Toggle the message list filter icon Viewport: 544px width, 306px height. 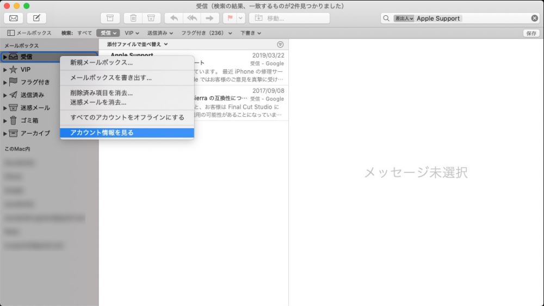click(280, 45)
